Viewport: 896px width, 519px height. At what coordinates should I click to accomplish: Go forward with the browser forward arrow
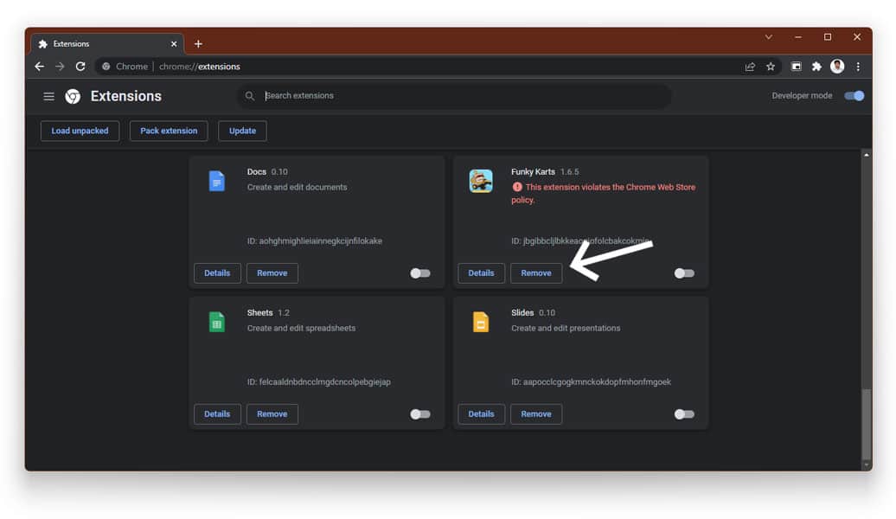pyautogui.click(x=60, y=67)
